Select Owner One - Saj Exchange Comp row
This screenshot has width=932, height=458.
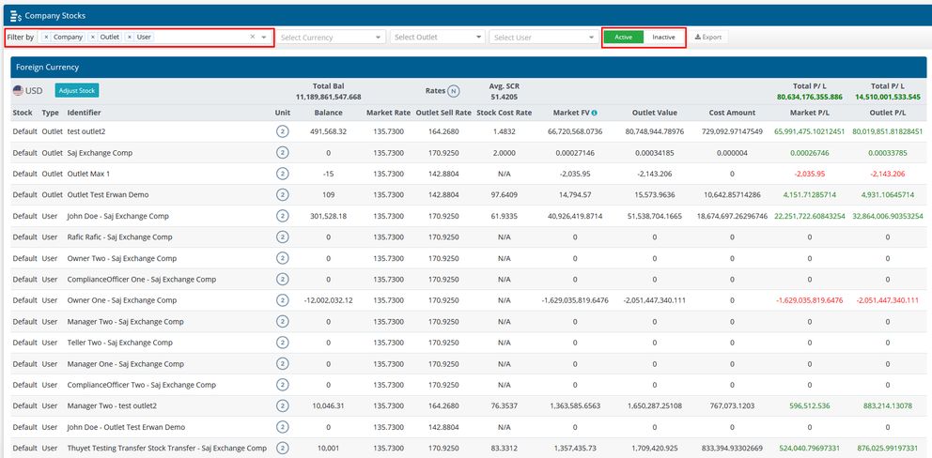click(x=469, y=300)
